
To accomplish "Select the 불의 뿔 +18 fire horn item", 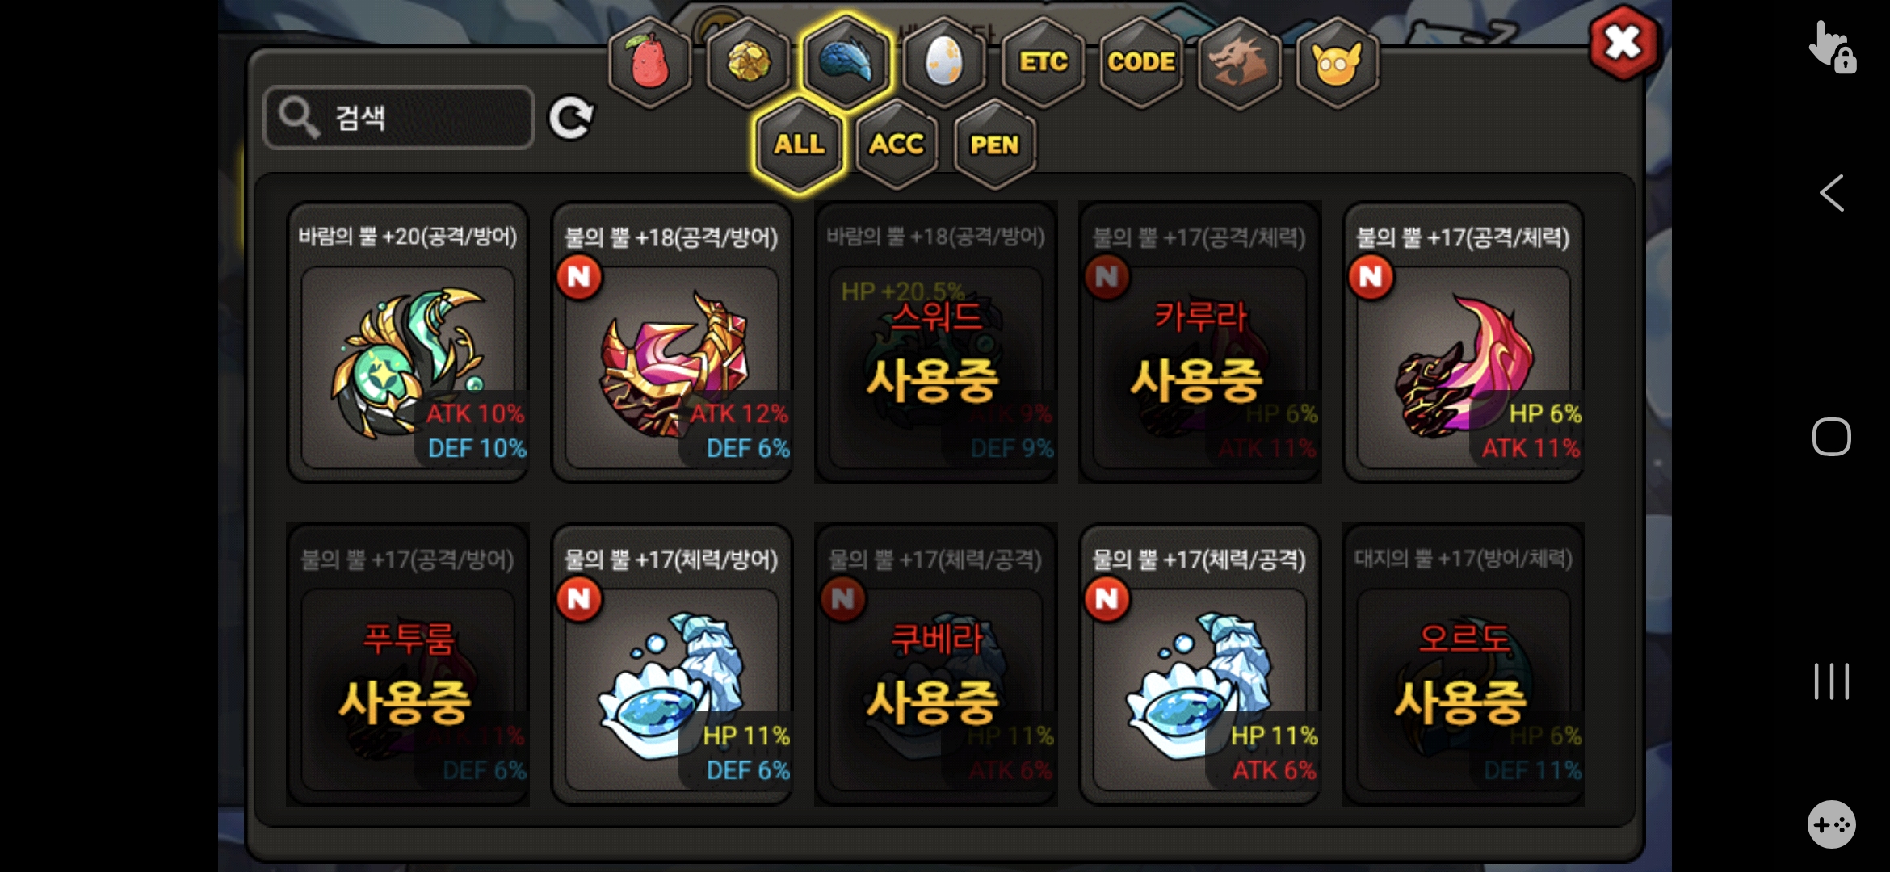I will [672, 342].
